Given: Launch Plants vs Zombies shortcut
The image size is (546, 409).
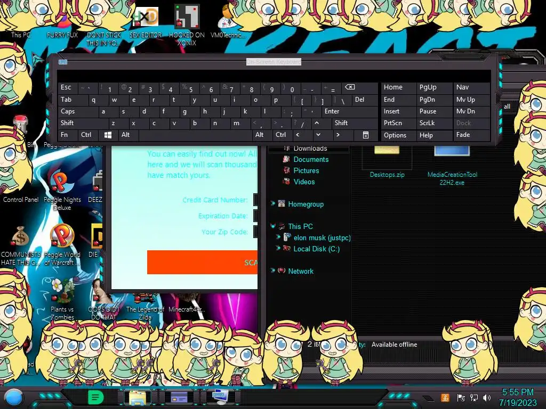Looking at the screenshot, I should [x=62, y=299].
